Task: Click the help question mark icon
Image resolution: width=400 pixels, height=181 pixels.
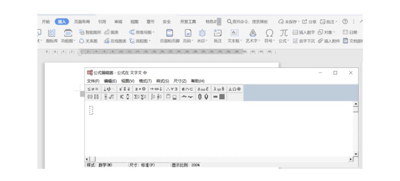Action: coord(345,22)
